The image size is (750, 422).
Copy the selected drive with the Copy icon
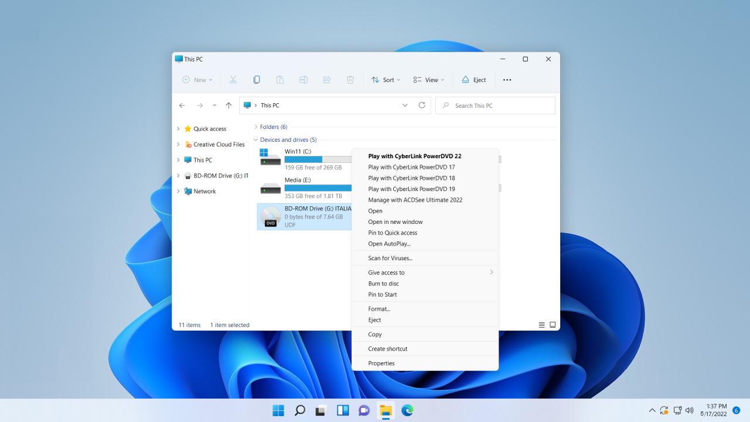click(257, 79)
